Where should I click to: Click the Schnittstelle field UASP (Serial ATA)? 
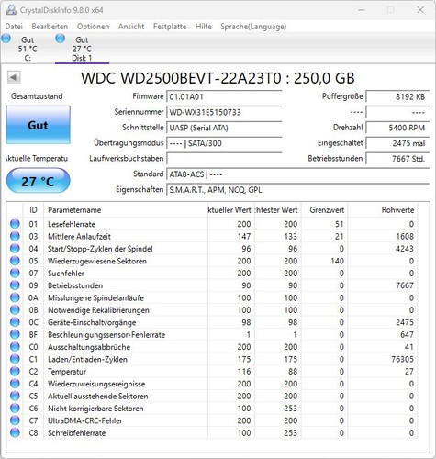(x=224, y=128)
